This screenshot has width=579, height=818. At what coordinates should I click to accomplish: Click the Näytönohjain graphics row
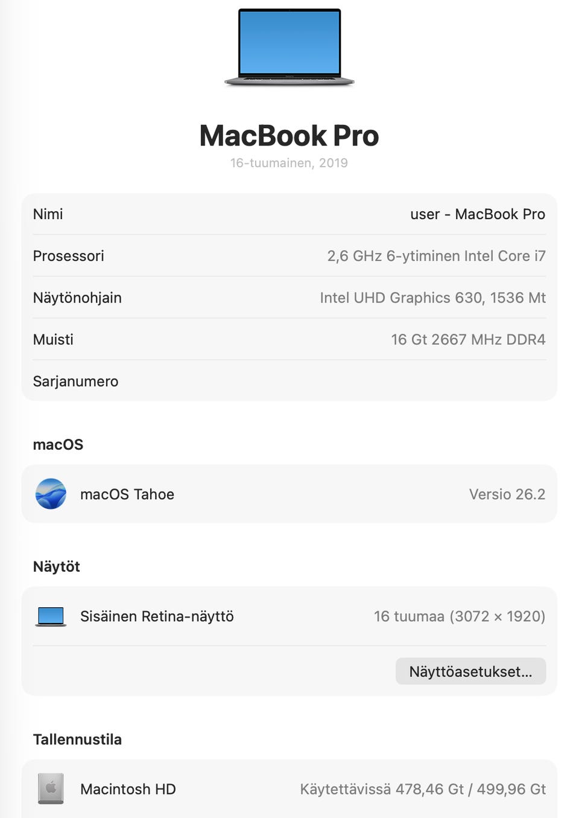pyautogui.click(x=289, y=298)
